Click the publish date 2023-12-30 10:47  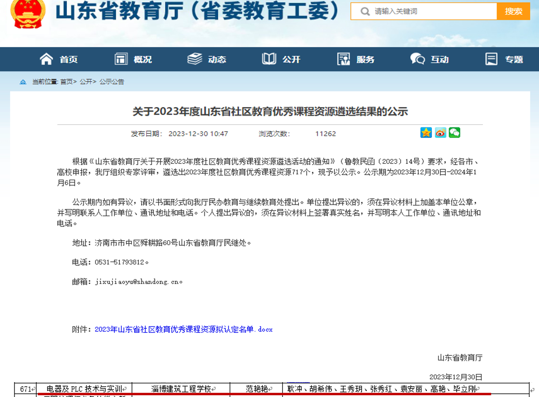tap(198, 134)
